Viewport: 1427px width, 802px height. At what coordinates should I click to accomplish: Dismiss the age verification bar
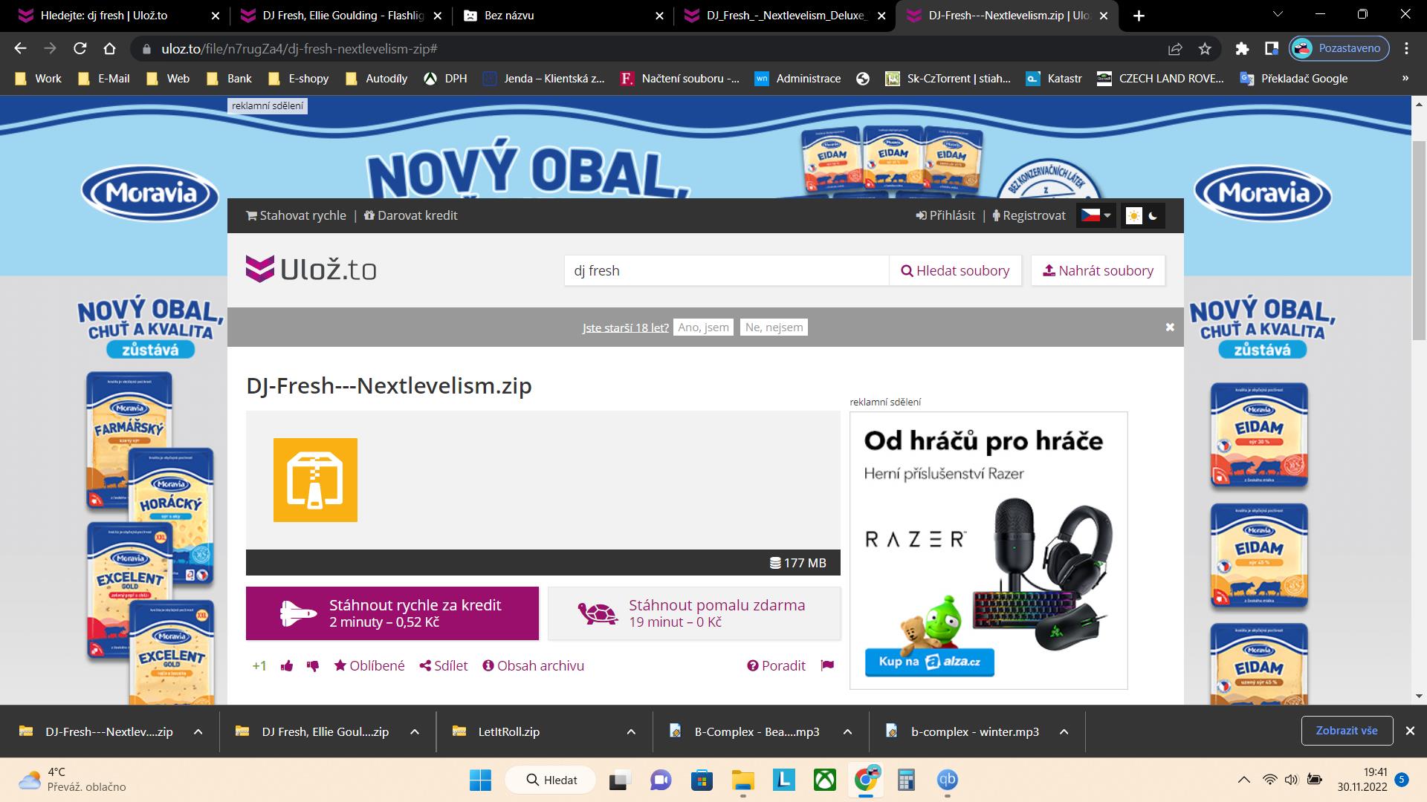(1170, 327)
